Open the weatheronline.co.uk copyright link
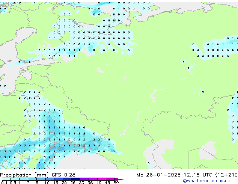 click(x=206, y=181)
